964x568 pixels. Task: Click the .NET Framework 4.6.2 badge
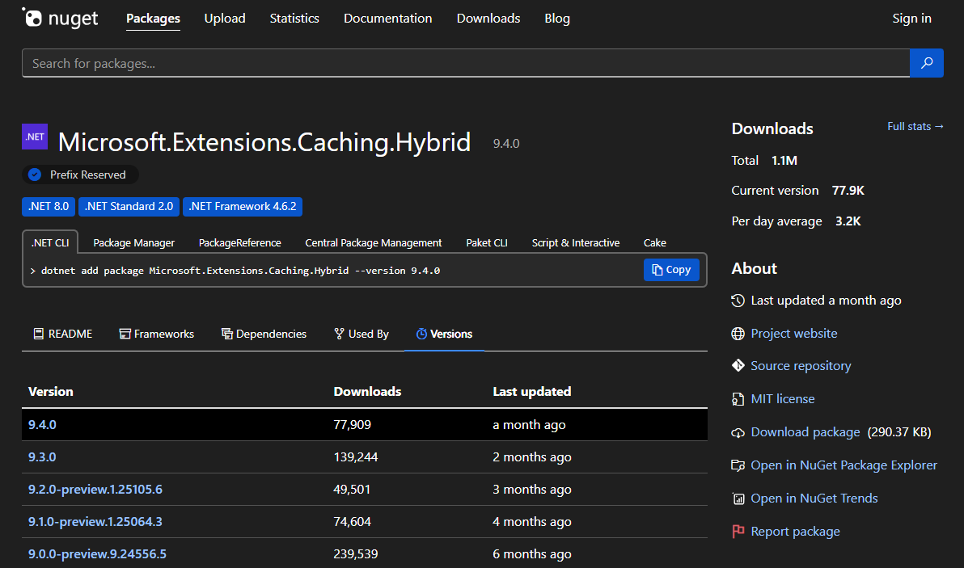tap(243, 206)
